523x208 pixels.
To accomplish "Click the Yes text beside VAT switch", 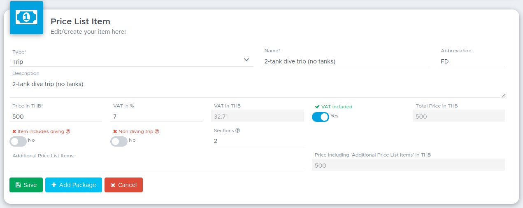I will click(x=335, y=116).
